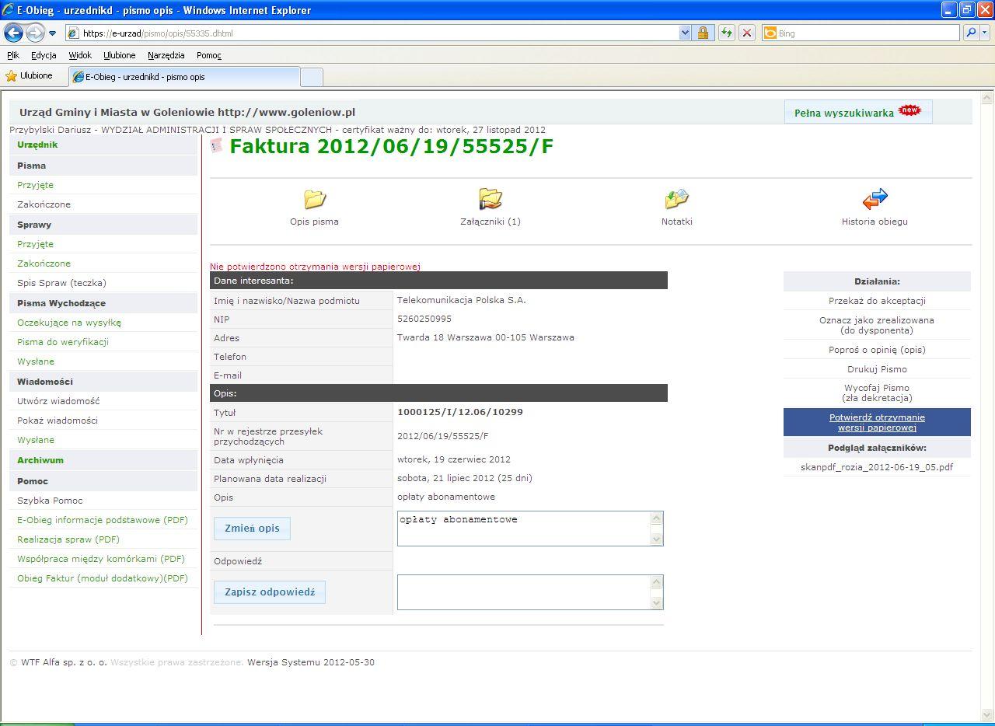Click the Refresh page icon
Image resolution: width=995 pixels, height=726 pixels.
[727, 33]
